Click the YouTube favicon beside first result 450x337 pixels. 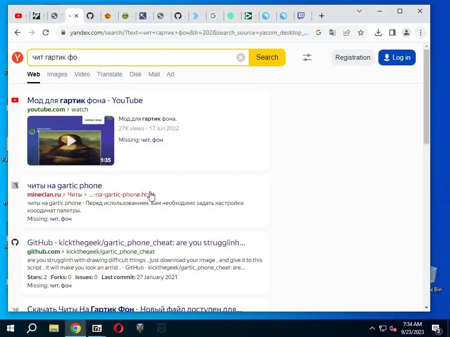[15, 100]
